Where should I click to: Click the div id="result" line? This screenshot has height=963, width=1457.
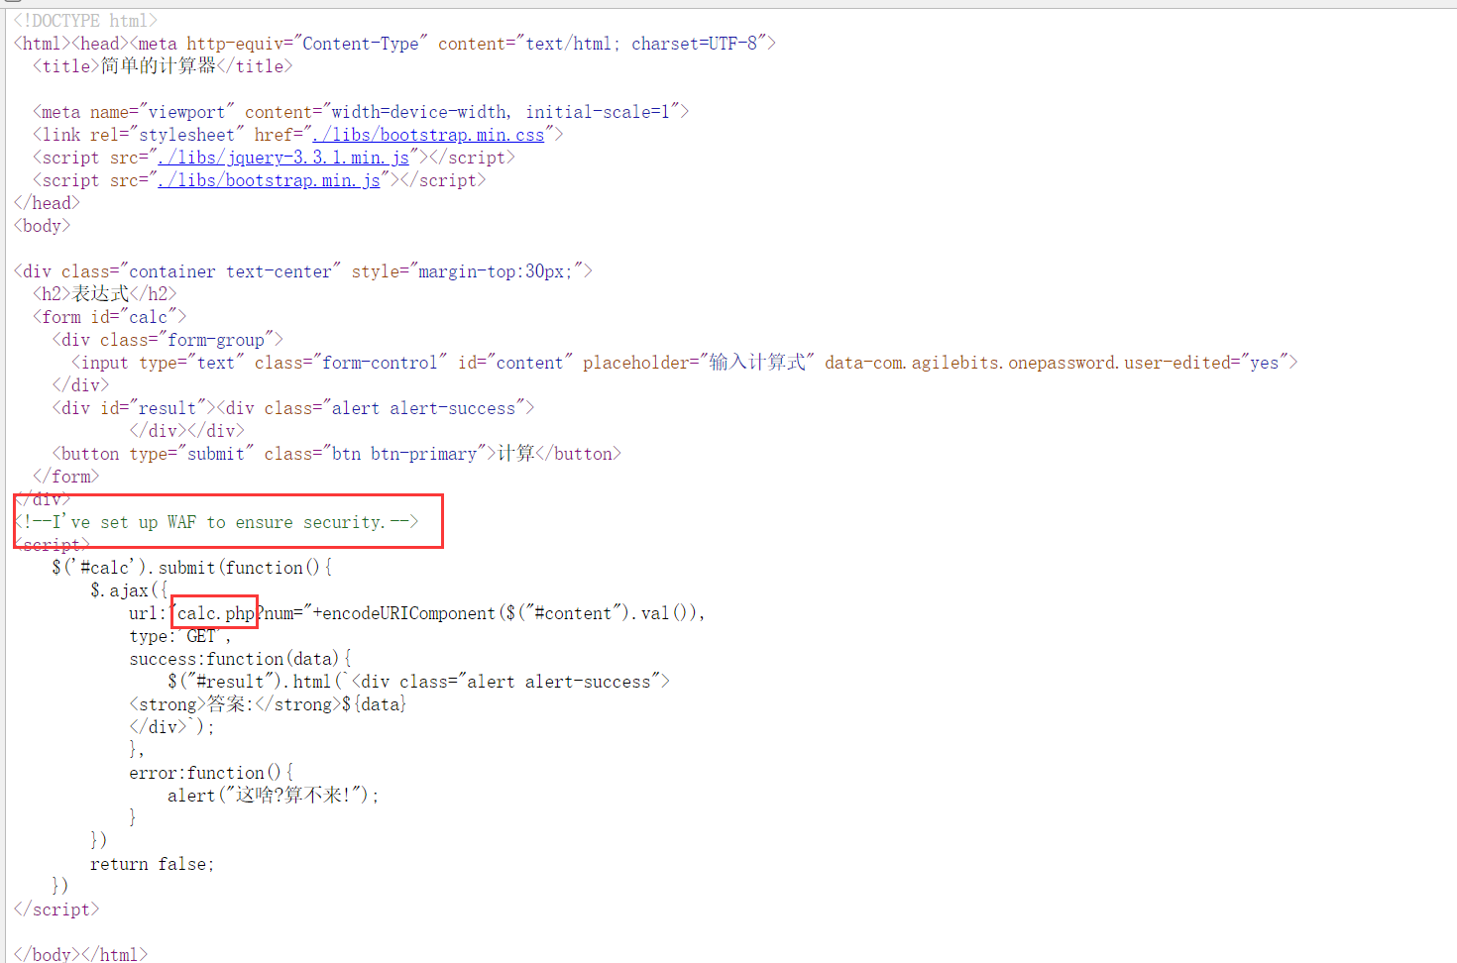[x=293, y=408]
